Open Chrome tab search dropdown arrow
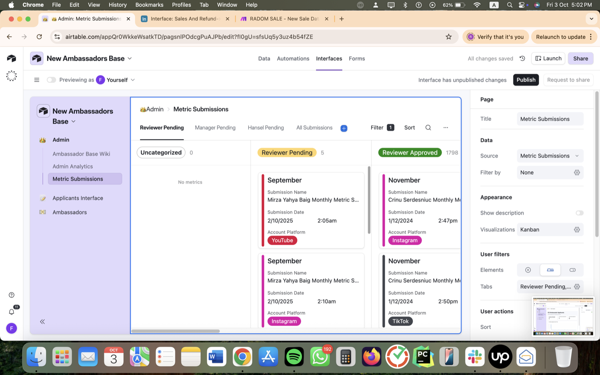The image size is (600, 375). [x=591, y=19]
